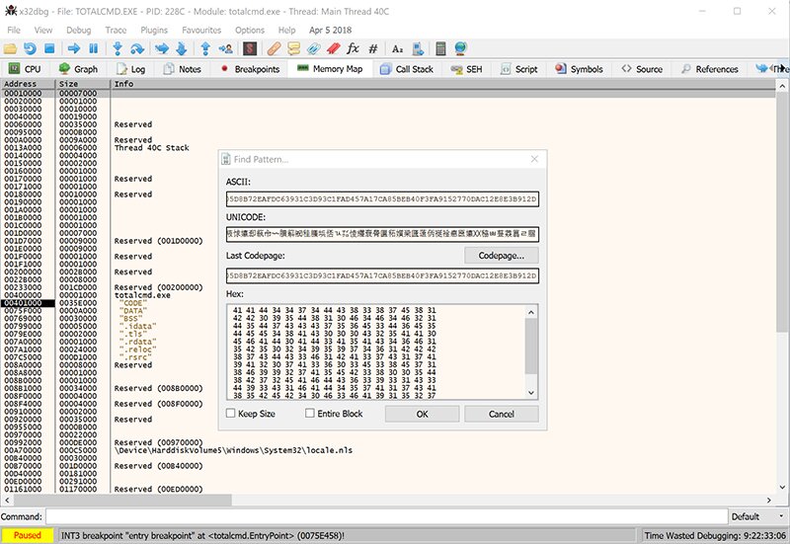This screenshot has width=790, height=544.
Task: Click the Codepage... button
Action: [502, 256]
